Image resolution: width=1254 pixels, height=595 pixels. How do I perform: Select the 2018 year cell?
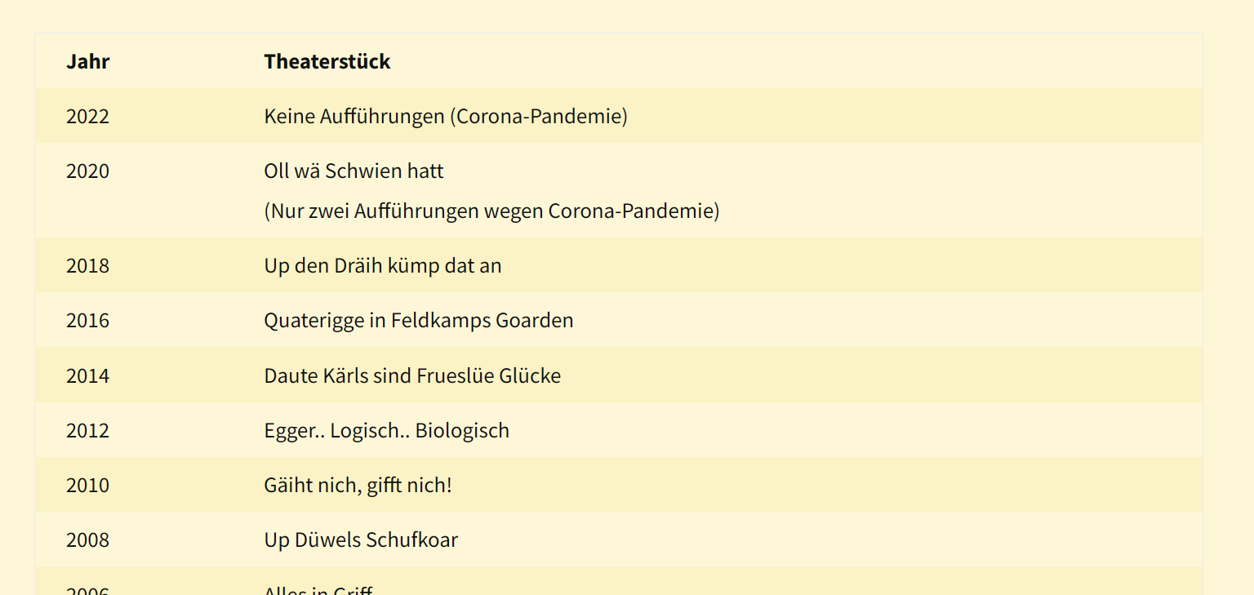point(87,265)
